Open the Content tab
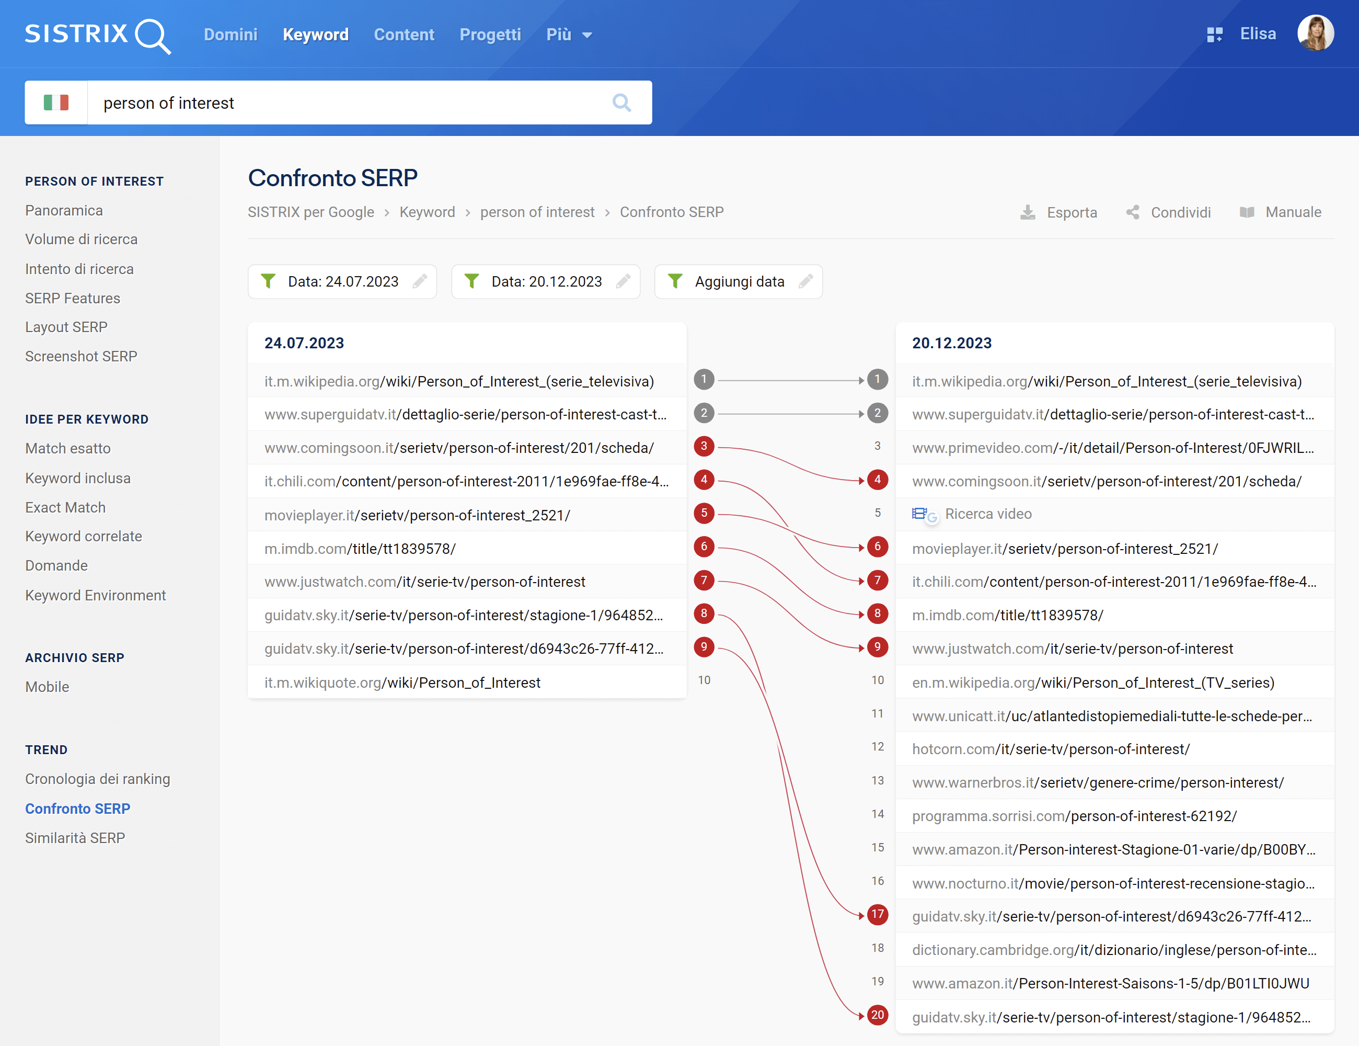 (404, 35)
